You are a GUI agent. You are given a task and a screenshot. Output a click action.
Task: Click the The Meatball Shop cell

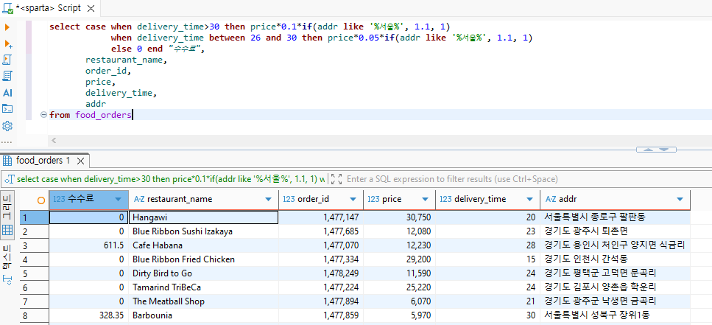tap(203, 301)
